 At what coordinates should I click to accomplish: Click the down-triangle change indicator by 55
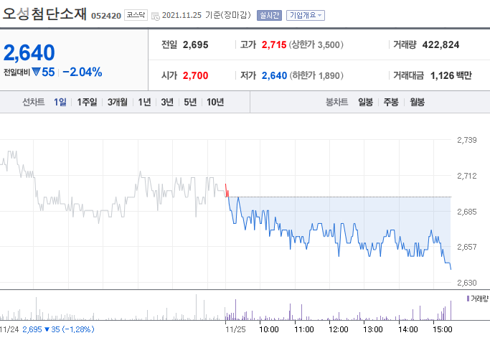pos(37,72)
